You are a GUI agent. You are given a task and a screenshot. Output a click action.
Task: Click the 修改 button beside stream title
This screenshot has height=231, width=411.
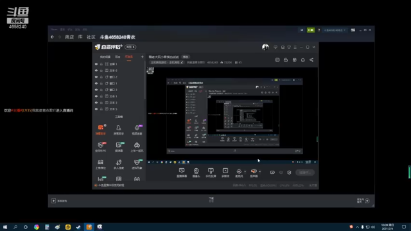pos(186,57)
